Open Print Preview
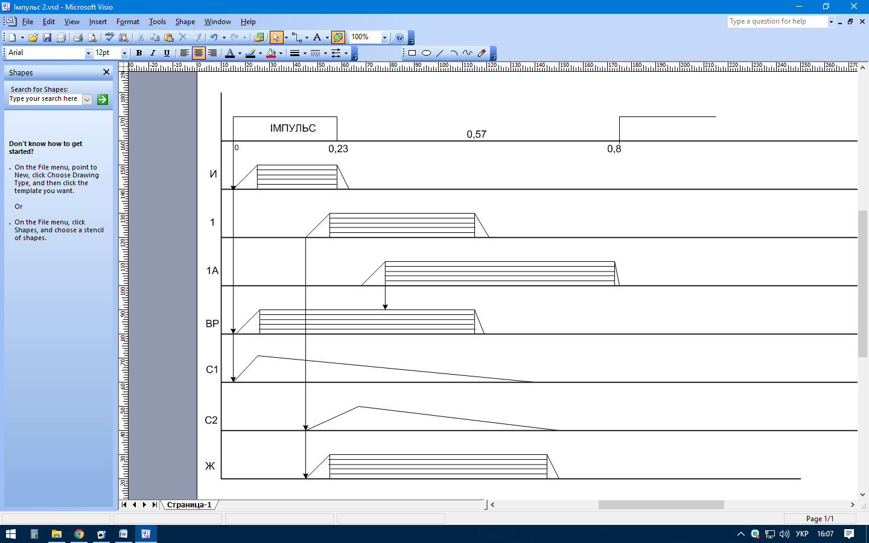This screenshot has width=869, height=543. [x=92, y=37]
